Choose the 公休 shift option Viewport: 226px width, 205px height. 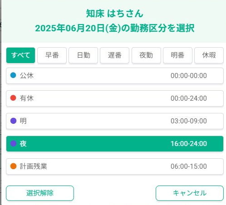tap(115, 76)
